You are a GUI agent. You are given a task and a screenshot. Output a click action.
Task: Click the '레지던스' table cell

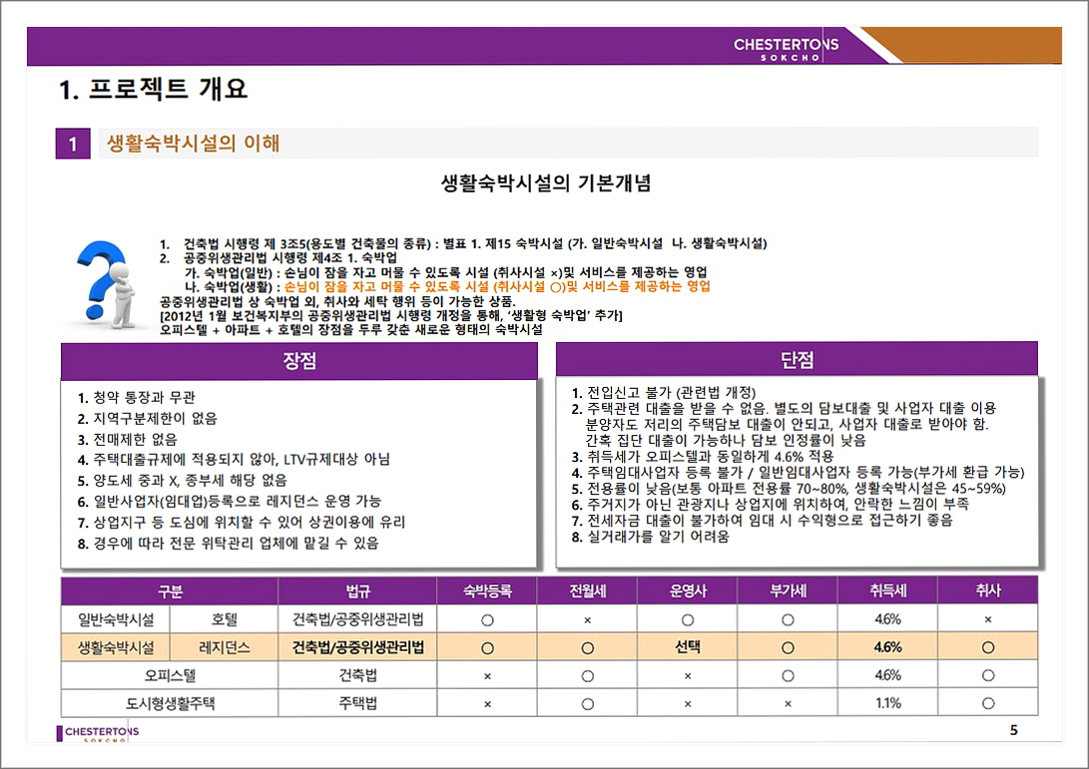click(x=225, y=647)
